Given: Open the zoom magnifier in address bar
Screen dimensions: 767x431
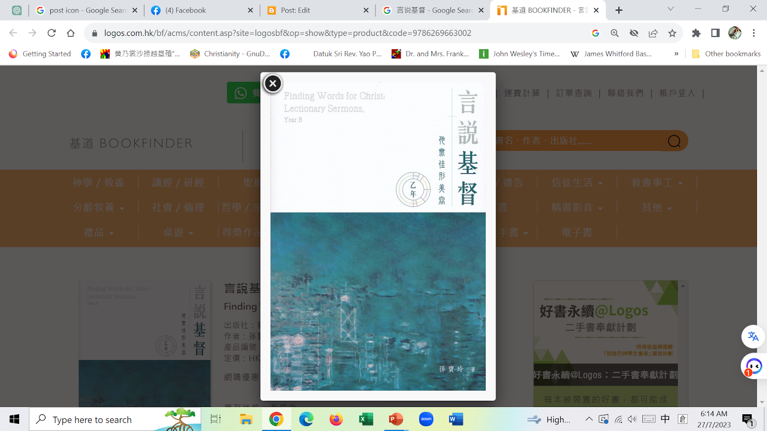Looking at the screenshot, I should [x=615, y=33].
